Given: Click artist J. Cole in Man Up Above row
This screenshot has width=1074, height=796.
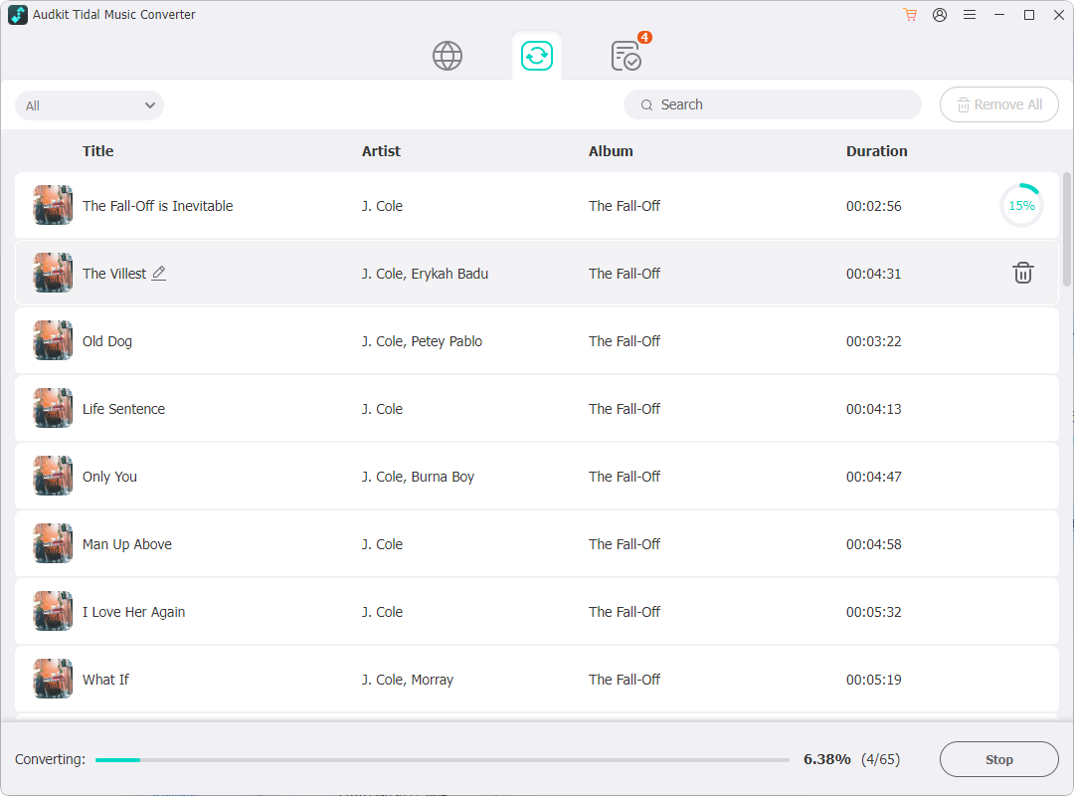Looking at the screenshot, I should point(382,544).
